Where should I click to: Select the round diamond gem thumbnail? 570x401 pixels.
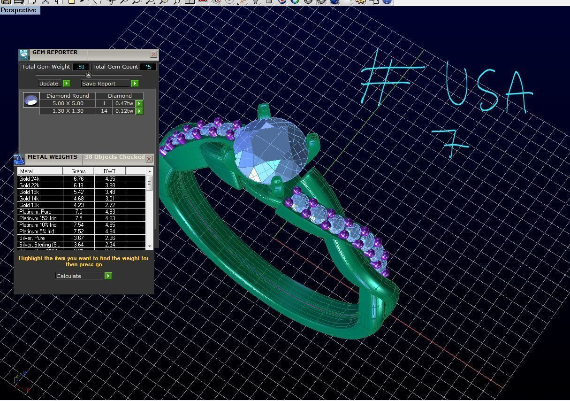(x=31, y=100)
